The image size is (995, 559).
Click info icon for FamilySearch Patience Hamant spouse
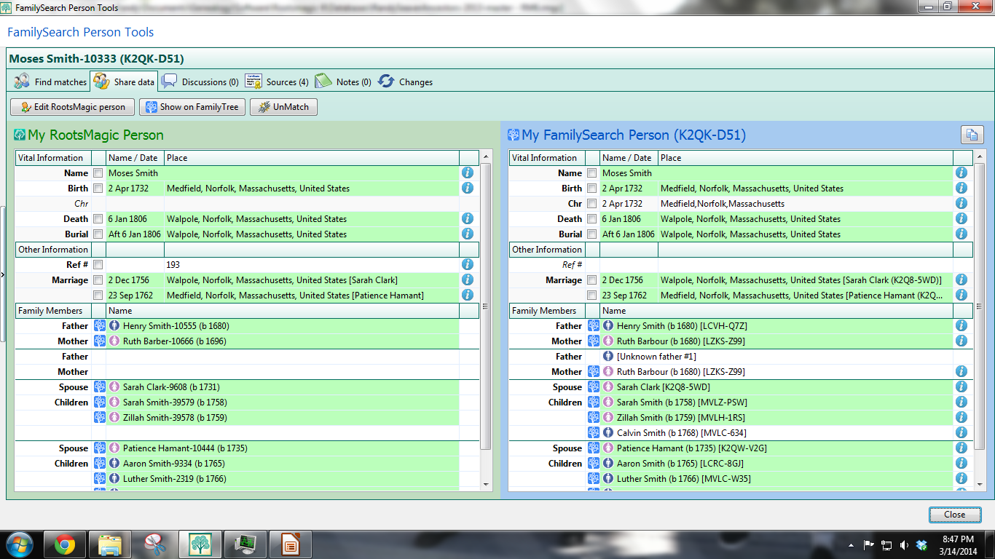[961, 448]
